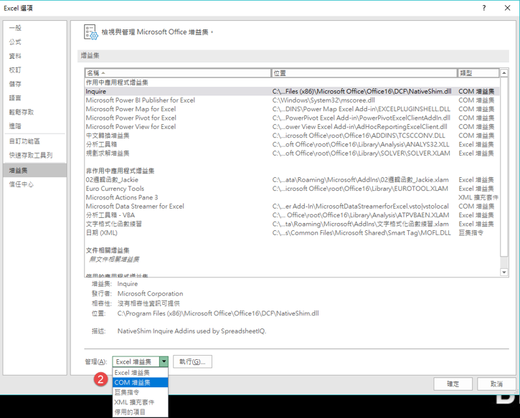
Task: Open the 一般 options category
Action: pos(35,28)
